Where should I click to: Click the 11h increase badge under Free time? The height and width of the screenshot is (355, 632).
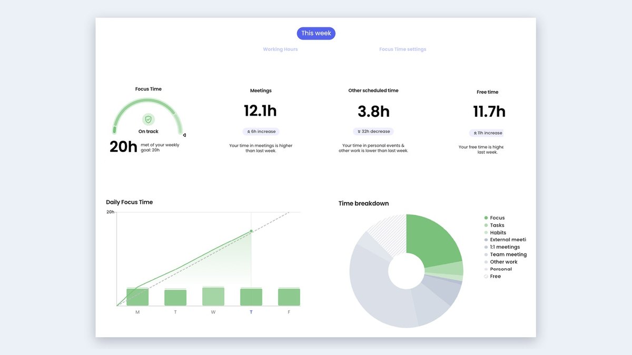(x=486, y=133)
